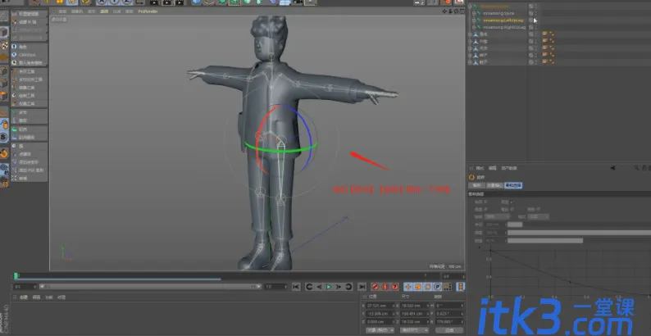Click the tag icon on the first null object row

[x=544, y=34]
